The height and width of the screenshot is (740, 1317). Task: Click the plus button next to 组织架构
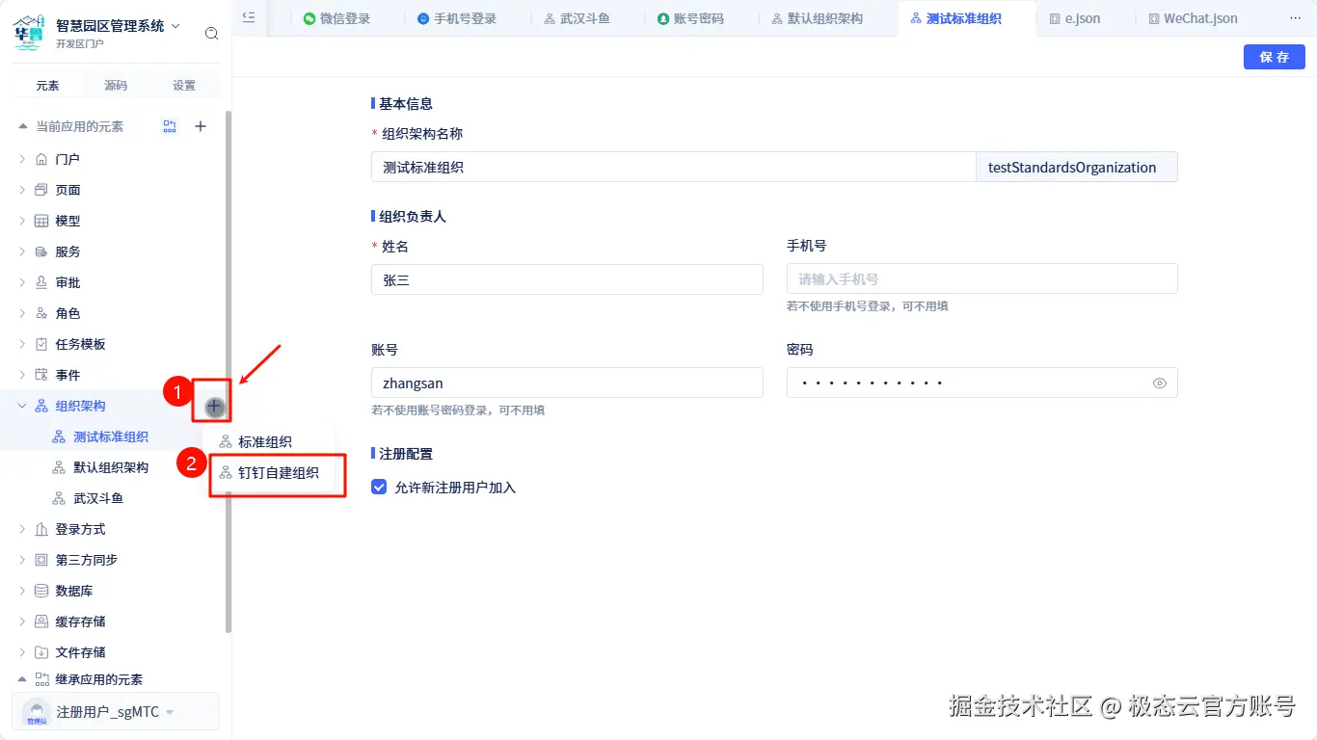[214, 407]
